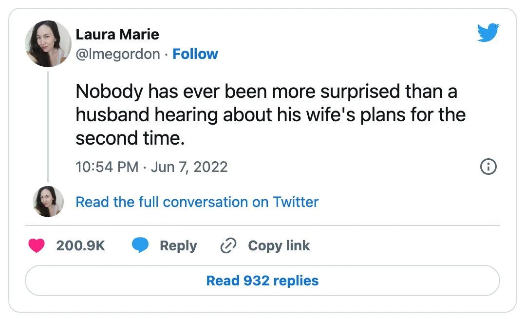
Task: Click the small avatar beside the conversation link
Action: [48, 202]
